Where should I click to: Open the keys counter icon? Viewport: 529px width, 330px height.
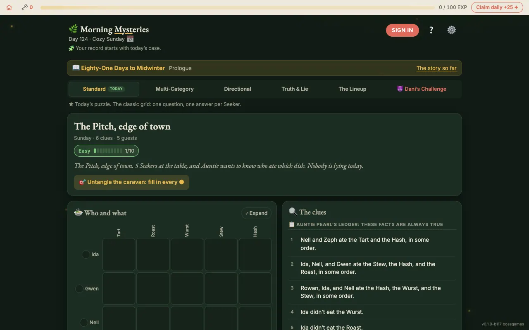(25, 7)
